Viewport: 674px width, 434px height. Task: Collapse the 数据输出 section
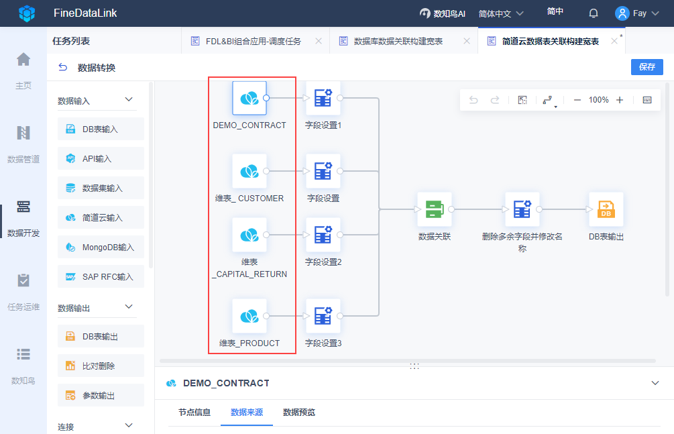(x=129, y=307)
